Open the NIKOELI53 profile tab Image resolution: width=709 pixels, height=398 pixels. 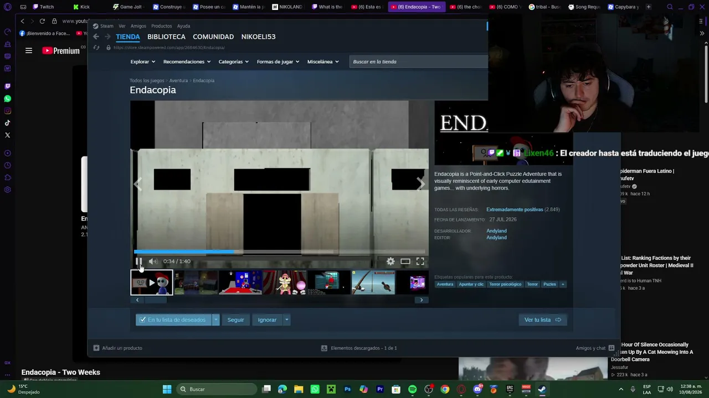[258, 37]
